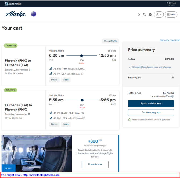This screenshot has height=178, width=180.
Task: Click the Atmos Rewards logo
Action: coord(171,4)
